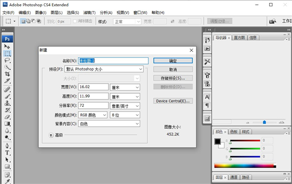This screenshot has width=292, height=184.
Task: Open the resolution unit dropdown
Action: click(x=125, y=106)
